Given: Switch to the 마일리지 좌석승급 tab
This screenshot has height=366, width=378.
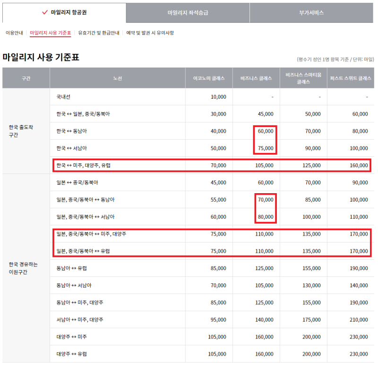Looking at the screenshot, I should point(188,13).
